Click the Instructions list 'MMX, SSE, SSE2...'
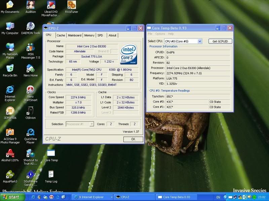The width and height of the screenshot is (269, 201). pos(102,85)
